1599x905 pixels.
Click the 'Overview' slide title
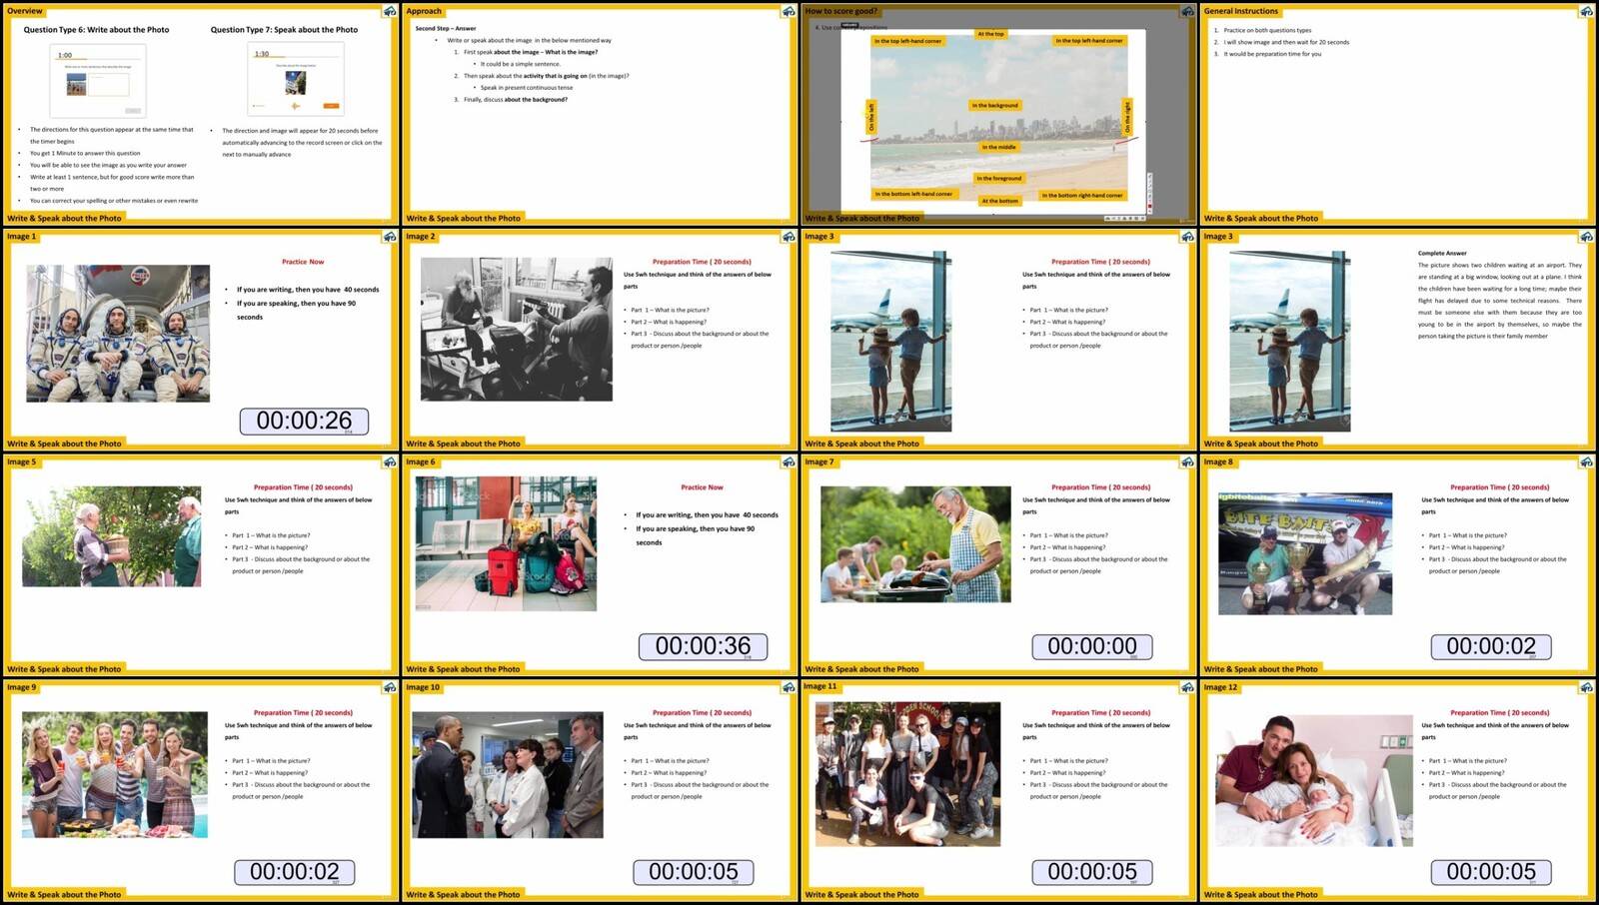point(25,11)
